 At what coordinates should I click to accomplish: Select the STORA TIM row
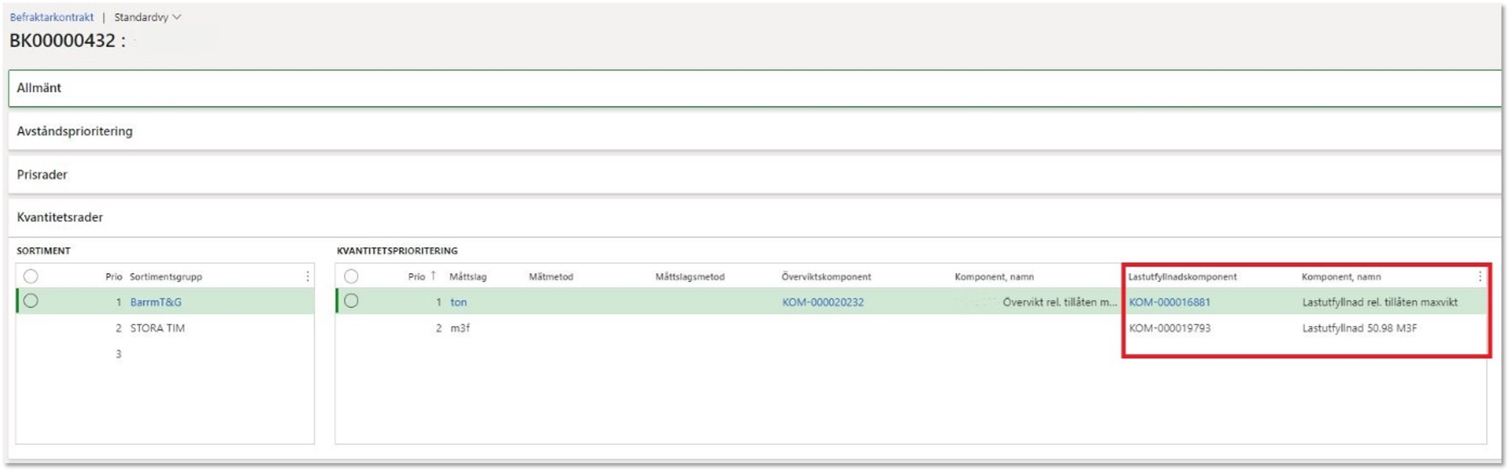[165, 328]
